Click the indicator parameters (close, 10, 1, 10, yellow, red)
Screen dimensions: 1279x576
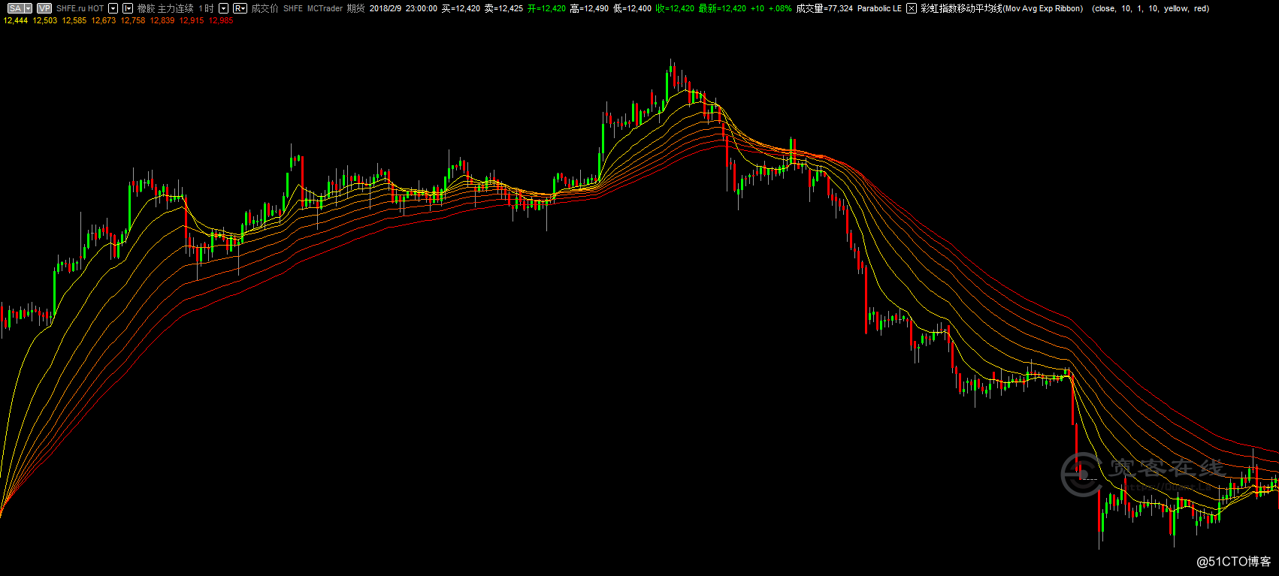point(1150,8)
